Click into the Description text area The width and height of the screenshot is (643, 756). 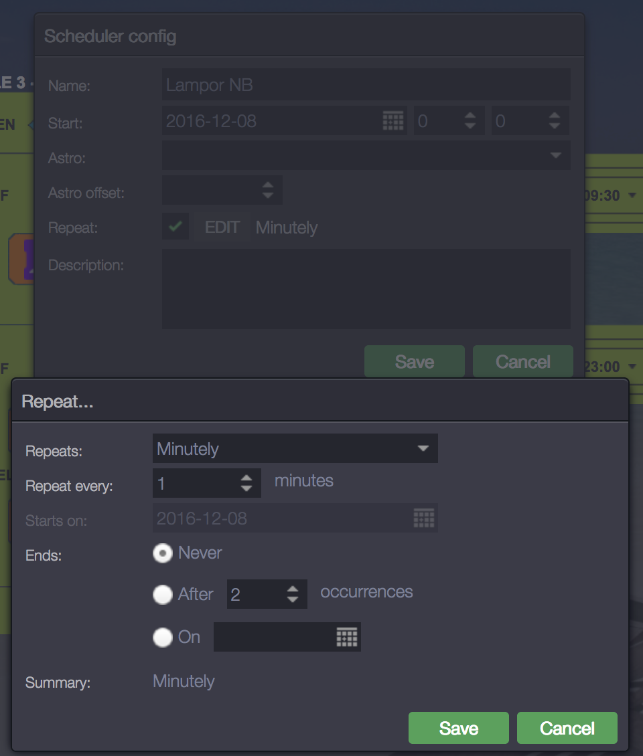point(366,289)
